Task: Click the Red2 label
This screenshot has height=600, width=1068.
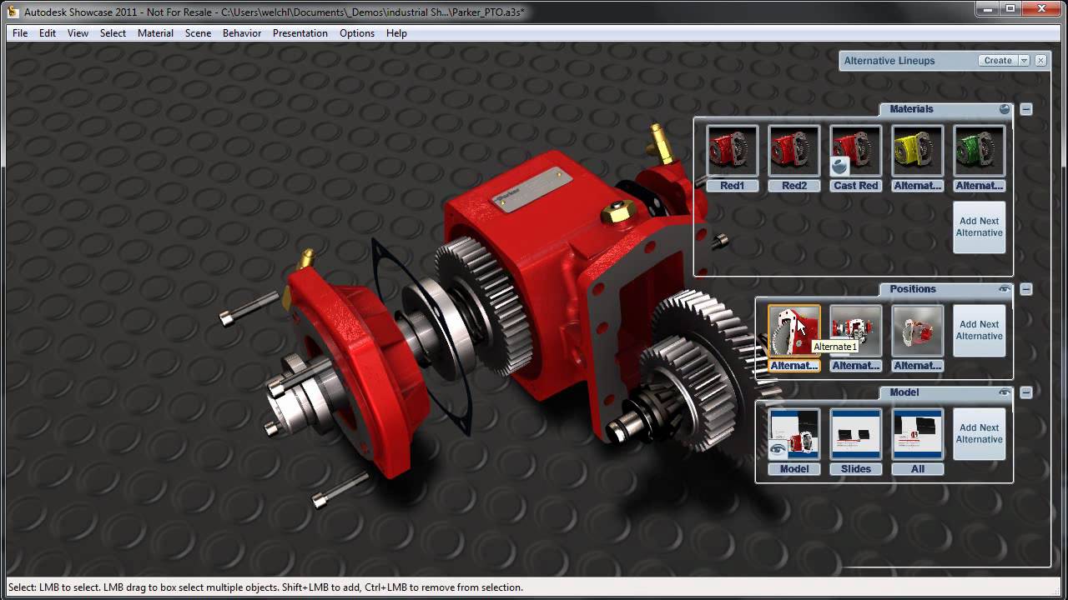Action: coord(794,186)
